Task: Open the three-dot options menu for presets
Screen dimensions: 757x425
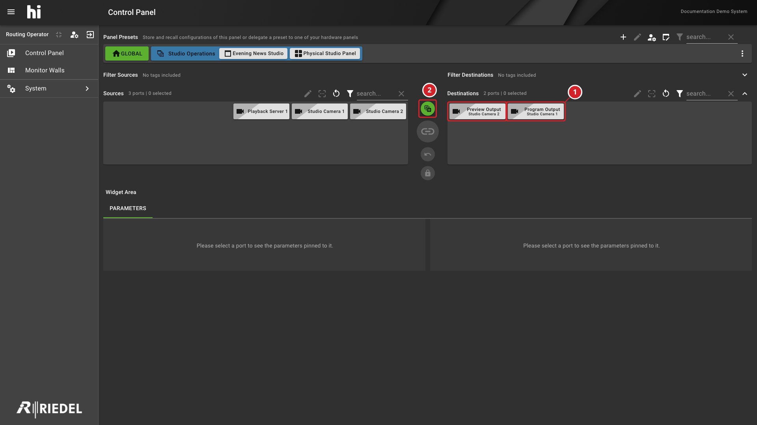Action: (x=742, y=54)
